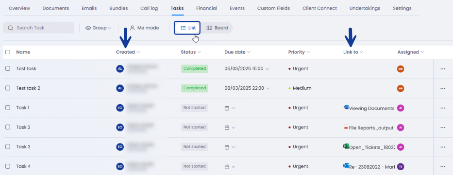
Task: Open the Status column header dropdown
Action: [x=191, y=52]
